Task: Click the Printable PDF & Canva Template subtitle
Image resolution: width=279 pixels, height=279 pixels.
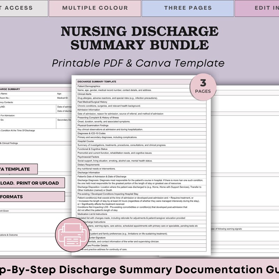Action: [x=138, y=63]
